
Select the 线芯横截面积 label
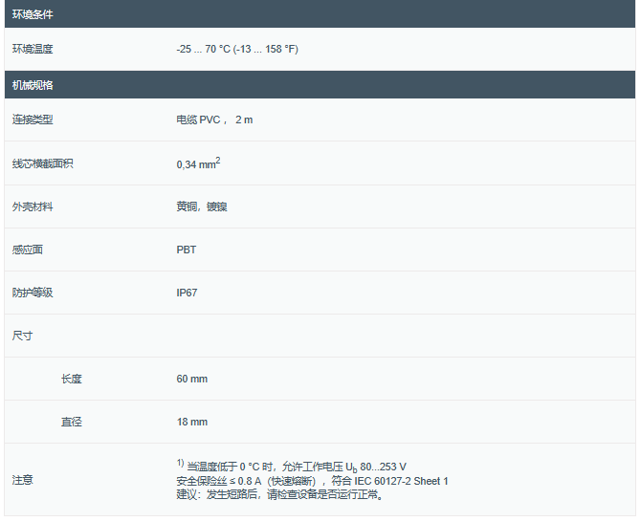tap(42, 163)
